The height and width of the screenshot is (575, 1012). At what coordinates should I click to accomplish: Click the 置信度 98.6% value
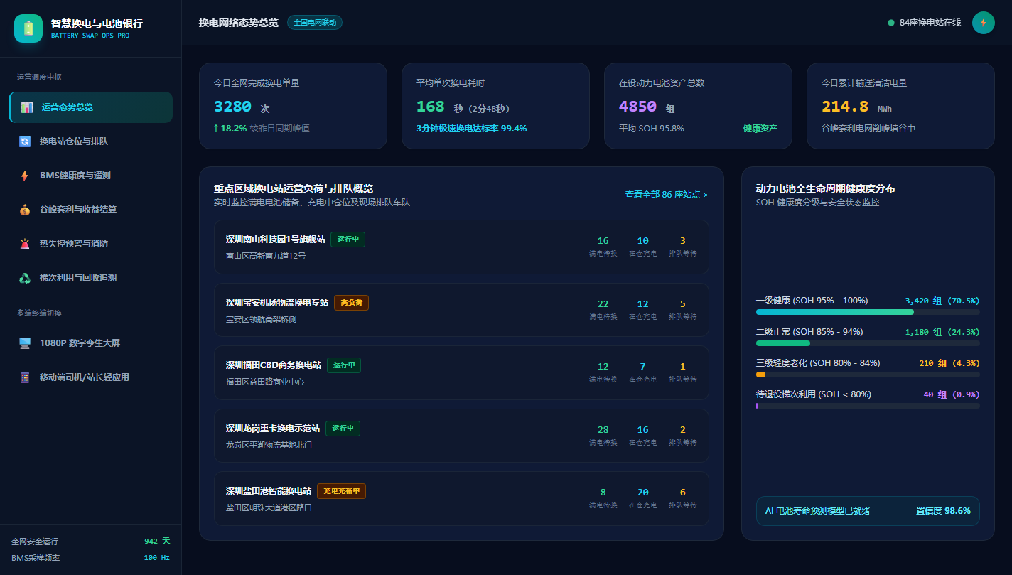[x=944, y=511]
